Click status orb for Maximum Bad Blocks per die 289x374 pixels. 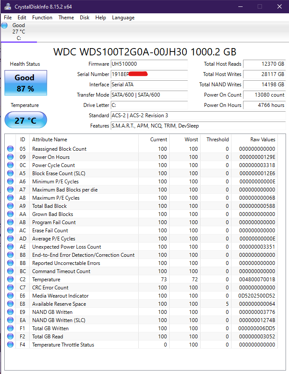pos(10,189)
